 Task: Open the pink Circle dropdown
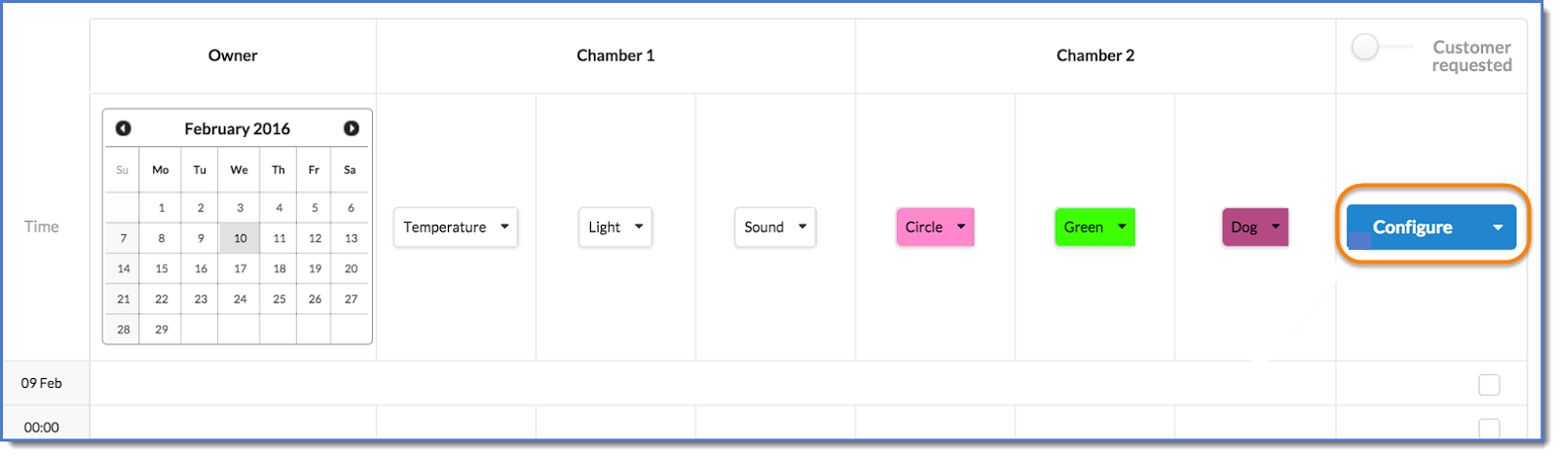point(935,228)
